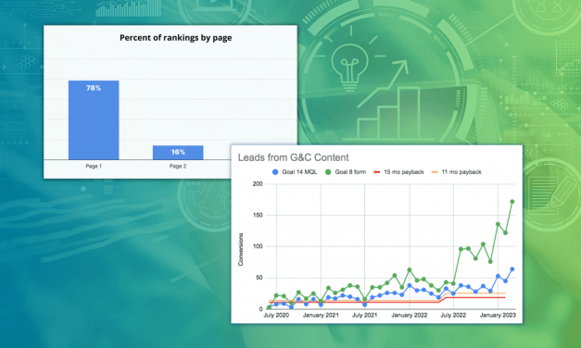Click the 'Conversions' y-axis label
The width and height of the screenshot is (581, 348).
(x=241, y=249)
